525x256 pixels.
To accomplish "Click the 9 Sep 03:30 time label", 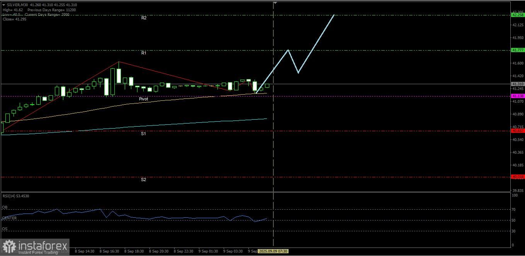I will (233, 251).
